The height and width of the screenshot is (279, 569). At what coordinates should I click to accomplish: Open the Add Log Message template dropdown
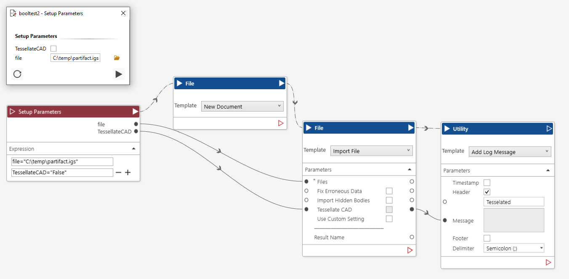(510, 152)
